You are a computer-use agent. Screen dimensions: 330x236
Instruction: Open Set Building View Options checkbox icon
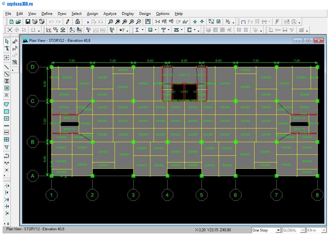[x=218, y=22]
